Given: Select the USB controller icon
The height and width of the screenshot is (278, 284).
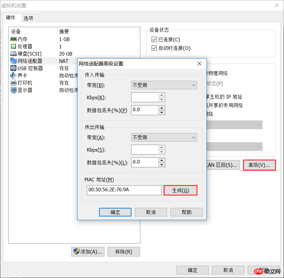Looking at the screenshot, I should tap(14, 68).
